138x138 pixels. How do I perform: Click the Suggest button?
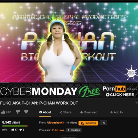coord(74,130)
